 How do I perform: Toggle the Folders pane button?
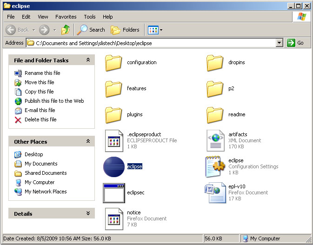(x=125, y=30)
